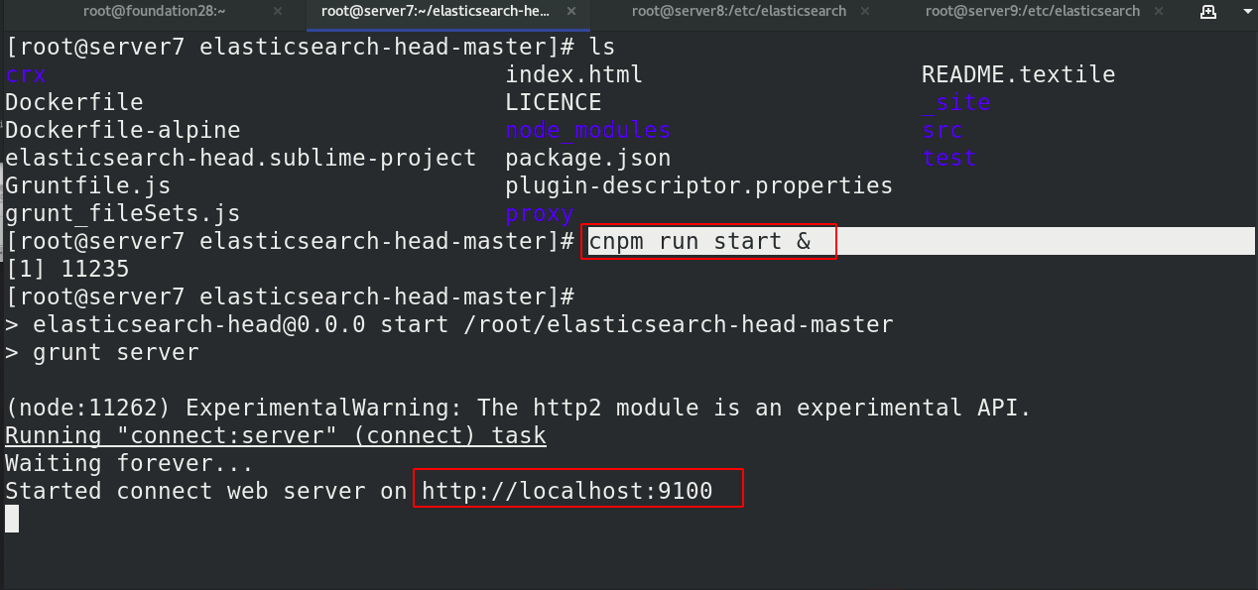The image size is (1258, 590).
Task: Click the src directory name
Action: pyautogui.click(x=943, y=131)
